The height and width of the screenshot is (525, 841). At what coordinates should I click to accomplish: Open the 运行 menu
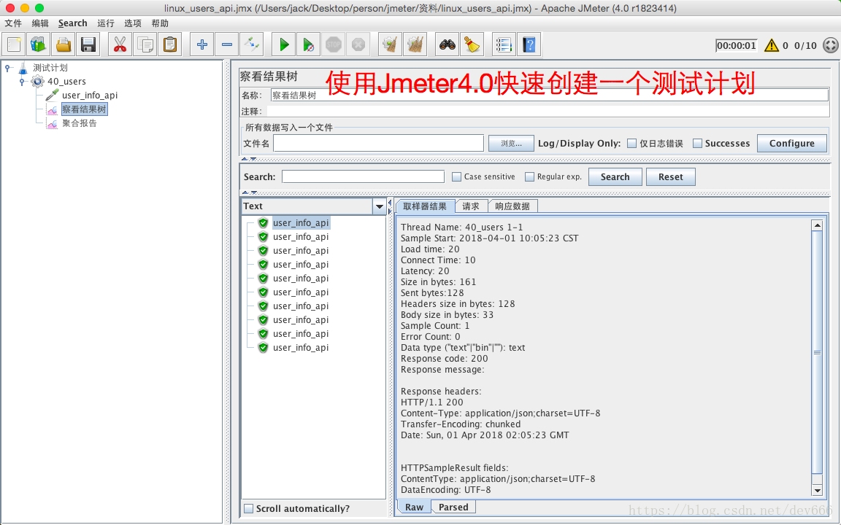point(106,23)
